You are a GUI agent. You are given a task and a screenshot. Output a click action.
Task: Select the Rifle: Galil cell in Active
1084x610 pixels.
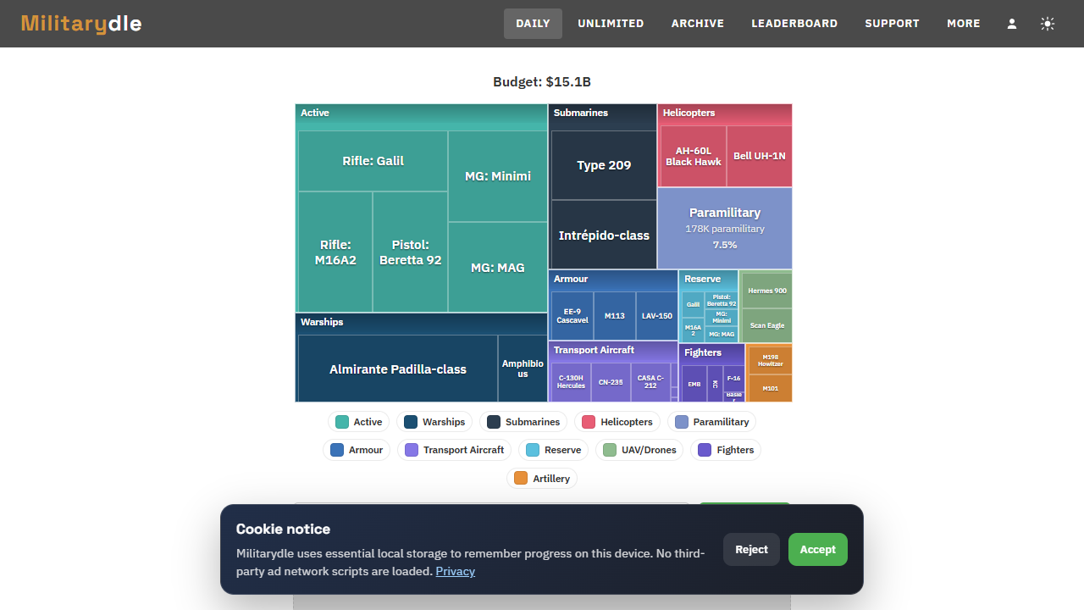pyautogui.click(x=373, y=161)
